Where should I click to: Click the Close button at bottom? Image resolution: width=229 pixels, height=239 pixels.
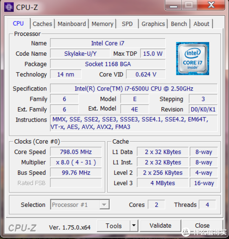coord(202,225)
